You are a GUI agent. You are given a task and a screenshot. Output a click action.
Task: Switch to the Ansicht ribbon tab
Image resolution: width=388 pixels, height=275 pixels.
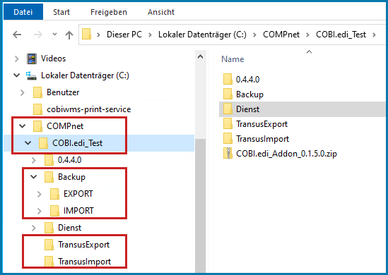pyautogui.click(x=161, y=12)
